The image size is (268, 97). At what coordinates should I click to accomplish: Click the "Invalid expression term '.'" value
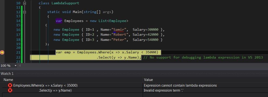(x=164, y=90)
